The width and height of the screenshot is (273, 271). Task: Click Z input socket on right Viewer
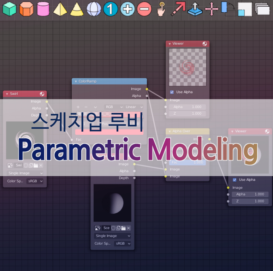[228, 201]
